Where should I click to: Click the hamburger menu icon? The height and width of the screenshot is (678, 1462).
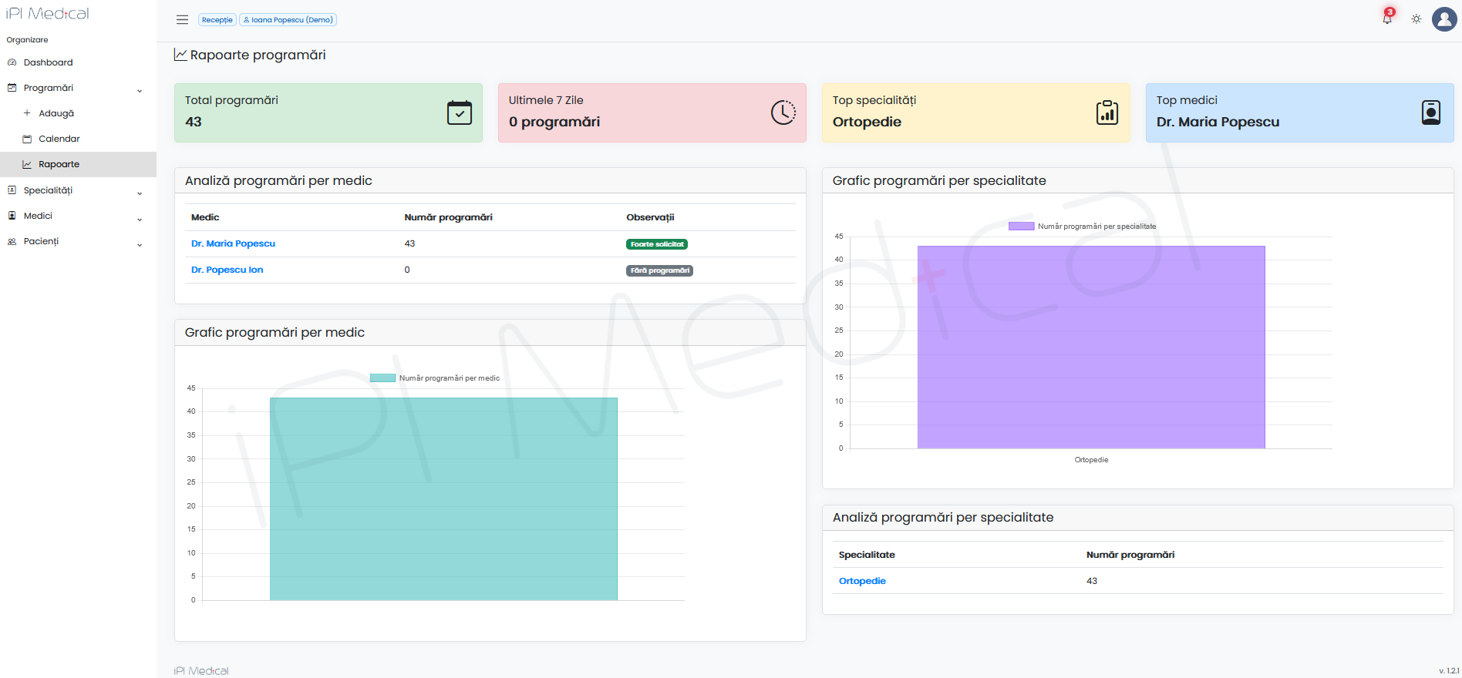(182, 20)
